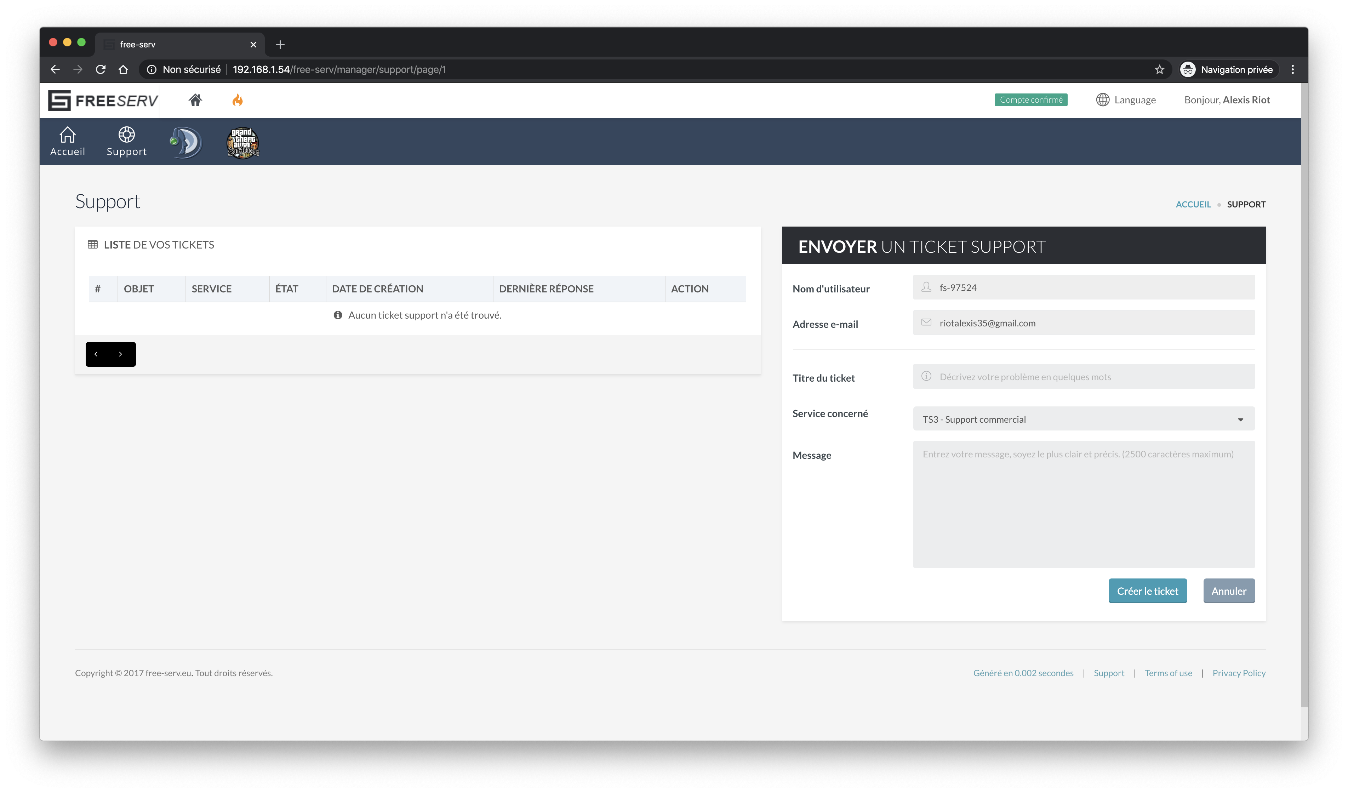Go to next tickets page arrow
Viewport: 1348px width, 793px height.
(x=121, y=354)
